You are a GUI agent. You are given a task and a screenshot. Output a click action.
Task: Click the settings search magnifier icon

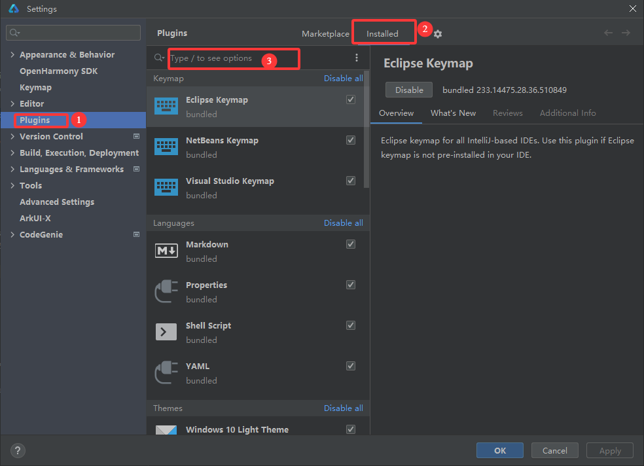15,33
